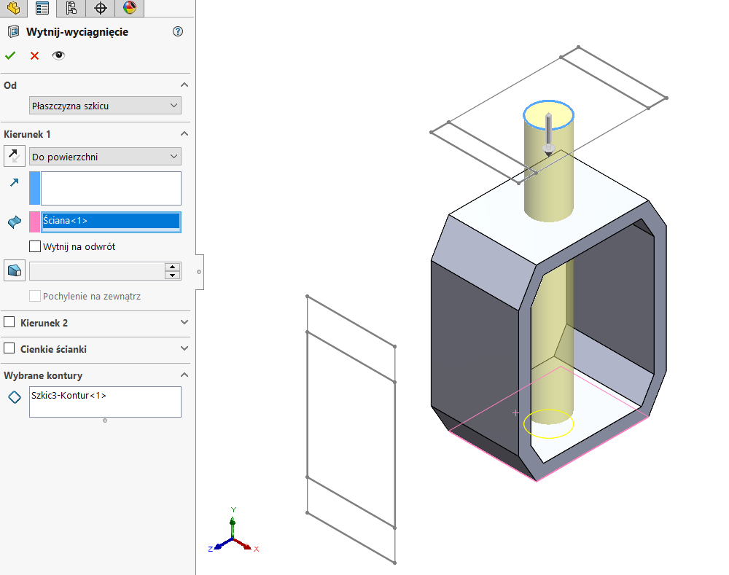Enable the Kierunek 2 checkbox
The width and height of the screenshot is (729, 575).
point(9,322)
